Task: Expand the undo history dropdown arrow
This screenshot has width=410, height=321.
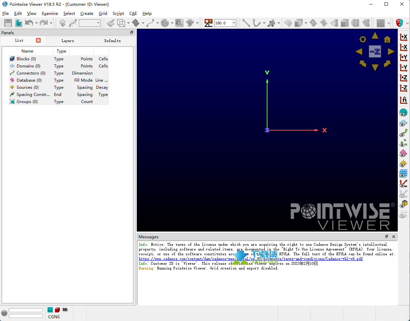Action: (x=36, y=23)
